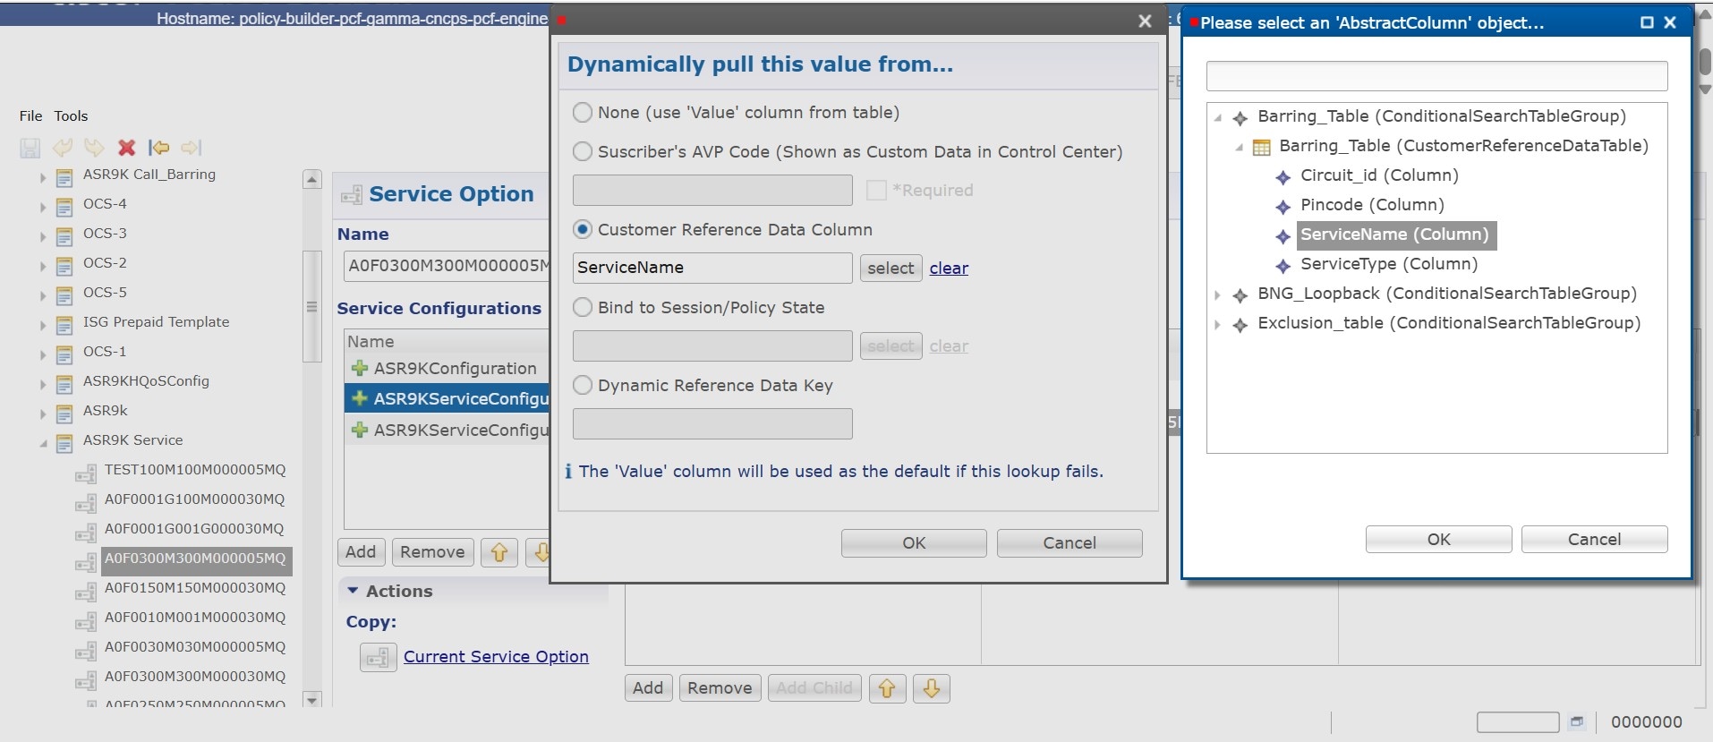Screen dimensions: 1713x742
Task: Expand the Exclusion_table group node
Action: [x=1217, y=324]
